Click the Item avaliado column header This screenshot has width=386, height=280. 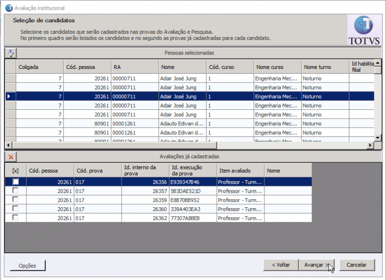pyautogui.click(x=235, y=170)
